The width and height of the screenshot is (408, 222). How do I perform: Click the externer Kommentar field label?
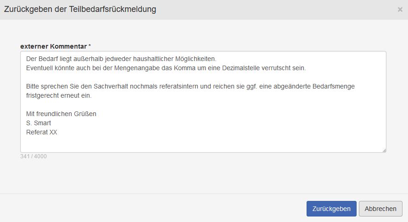coord(53,46)
